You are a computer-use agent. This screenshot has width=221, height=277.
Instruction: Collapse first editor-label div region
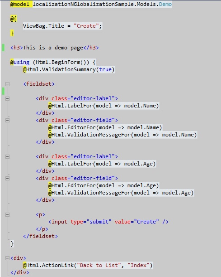[x=7, y=98]
